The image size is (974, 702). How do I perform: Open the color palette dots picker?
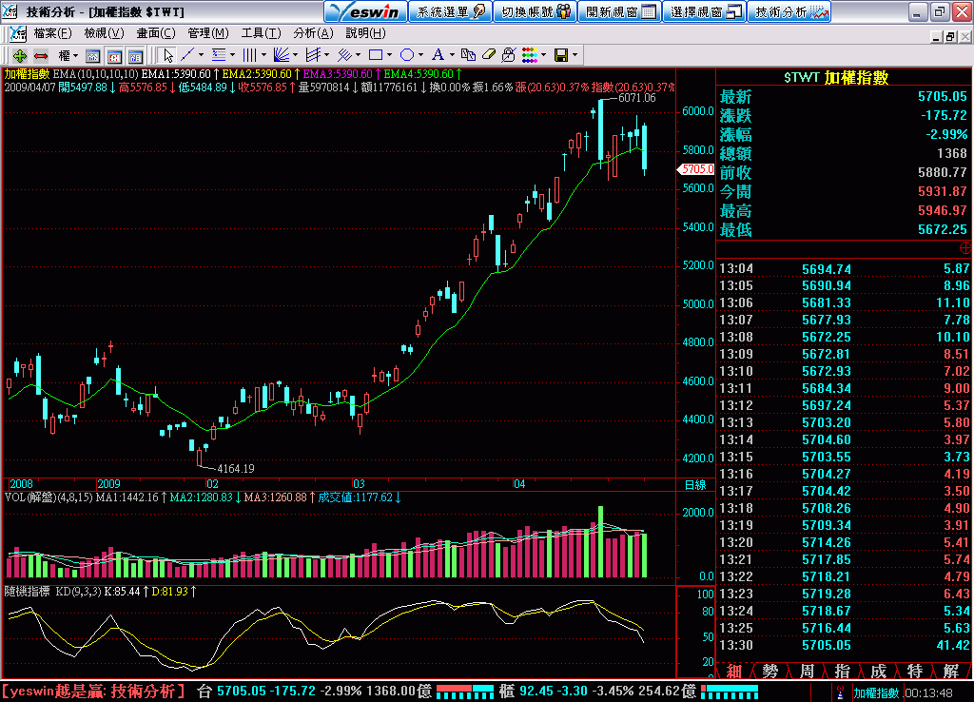530,55
